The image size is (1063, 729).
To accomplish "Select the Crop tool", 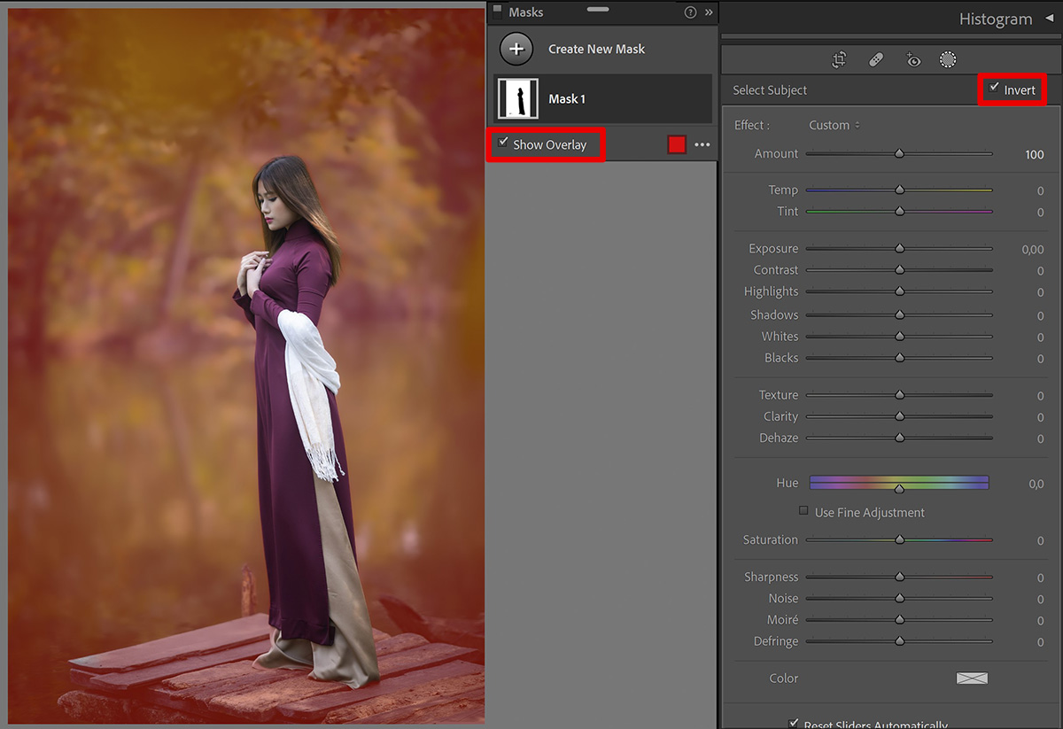I will pyautogui.click(x=839, y=59).
